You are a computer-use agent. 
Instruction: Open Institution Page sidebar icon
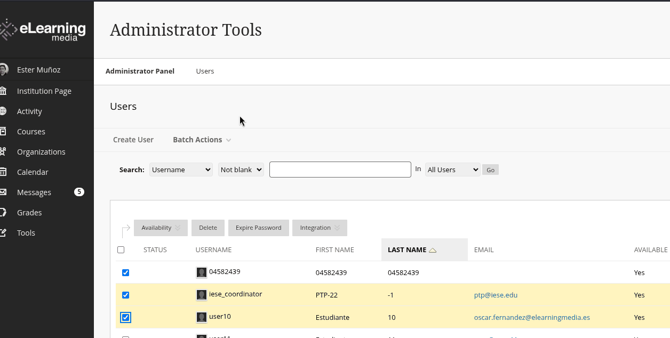(3, 91)
